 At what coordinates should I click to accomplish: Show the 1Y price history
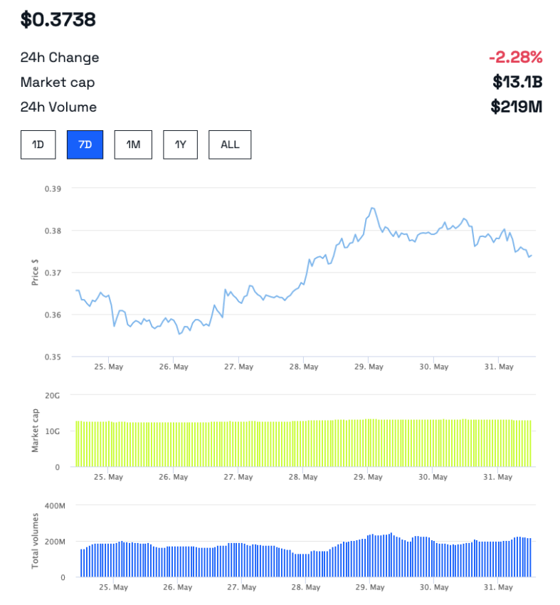click(x=181, y=144)
